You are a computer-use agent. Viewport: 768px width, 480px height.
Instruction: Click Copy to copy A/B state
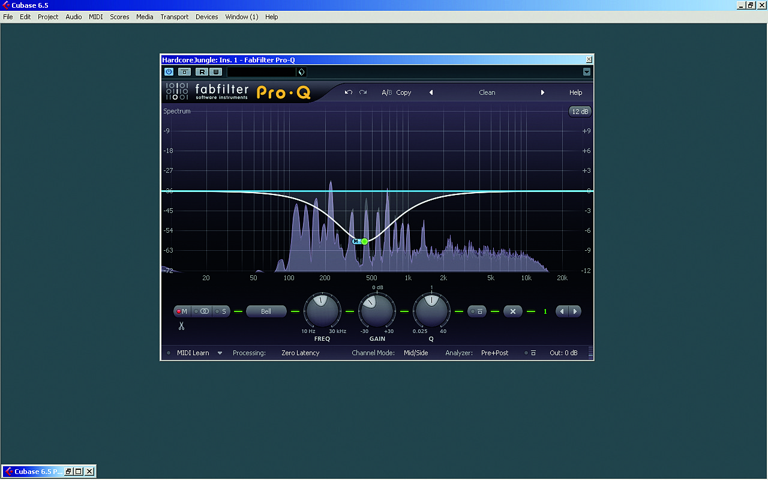coord(404,92)
